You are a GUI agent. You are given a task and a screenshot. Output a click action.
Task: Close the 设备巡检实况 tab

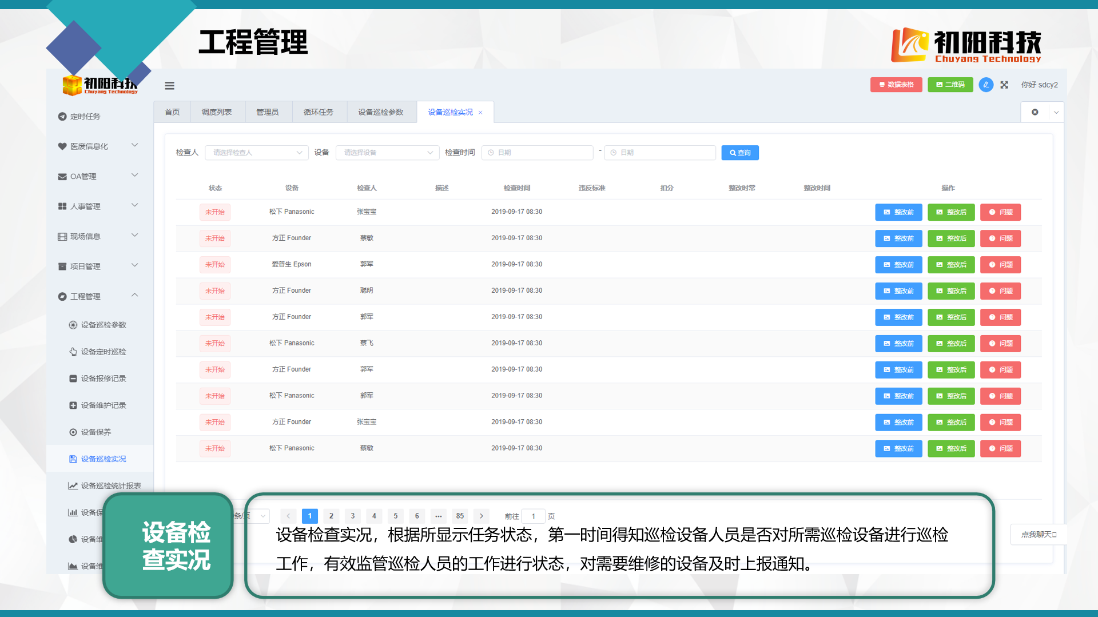(480, 113)
